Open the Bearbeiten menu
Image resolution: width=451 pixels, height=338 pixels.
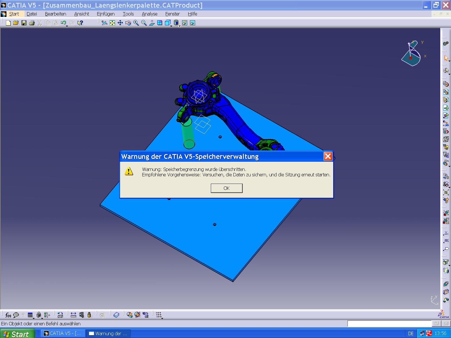pos(56,14)
